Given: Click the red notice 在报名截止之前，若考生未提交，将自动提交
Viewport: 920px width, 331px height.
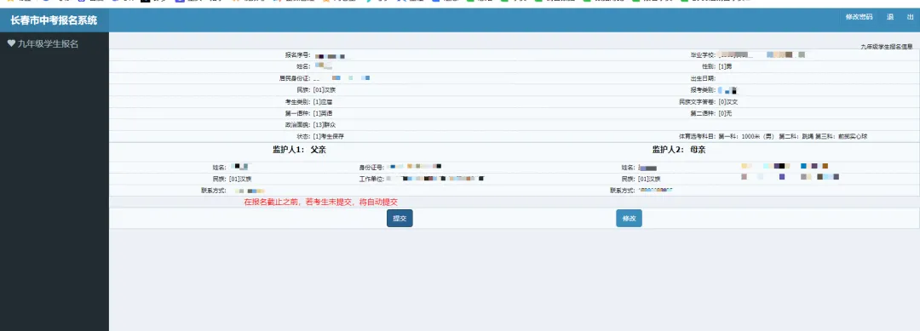Looking at the screenshot, I should pyautogui.click(x=321, y=203).
